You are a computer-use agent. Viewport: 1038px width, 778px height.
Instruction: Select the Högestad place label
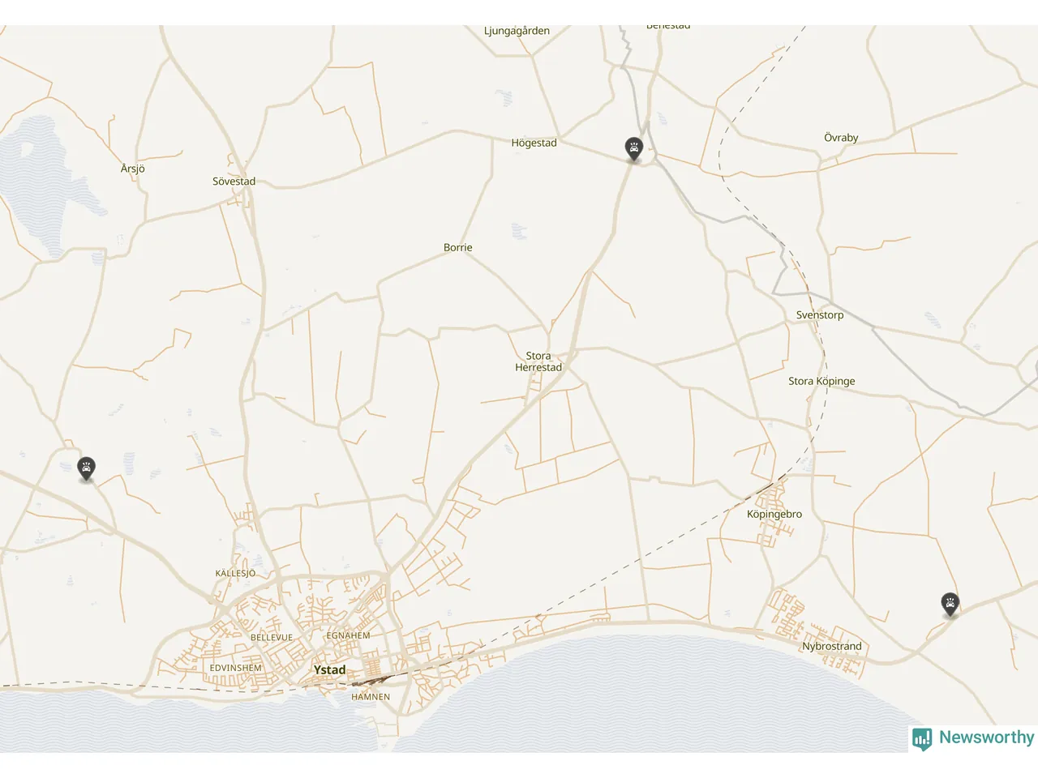click(534, 143)
